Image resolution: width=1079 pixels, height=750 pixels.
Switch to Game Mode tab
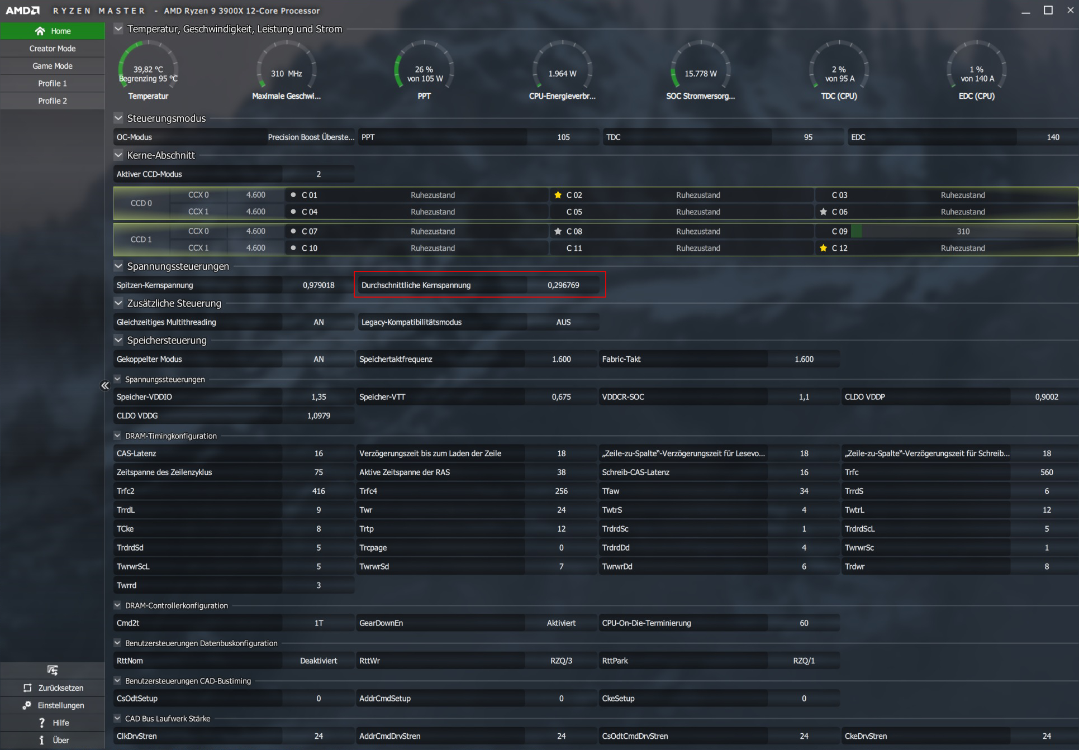[x=53, y=66]
